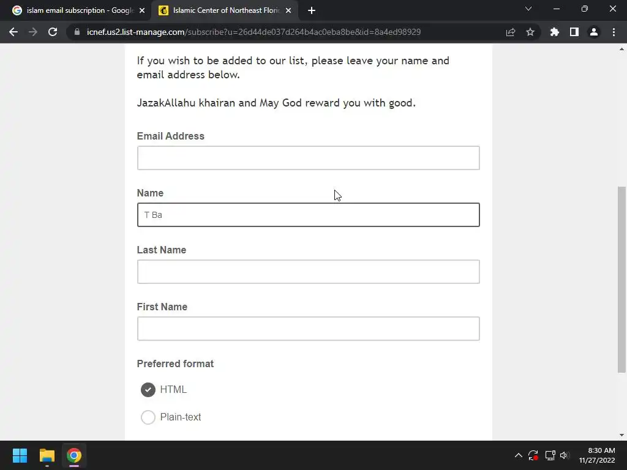The width and height of the screenshot is (627, 470).
Task: Open the Windows Start menu
Action: (x=20, y=455)
